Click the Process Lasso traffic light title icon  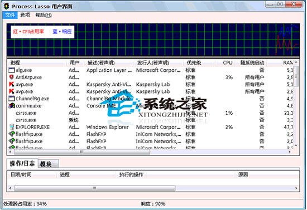(x=7, y=6)
